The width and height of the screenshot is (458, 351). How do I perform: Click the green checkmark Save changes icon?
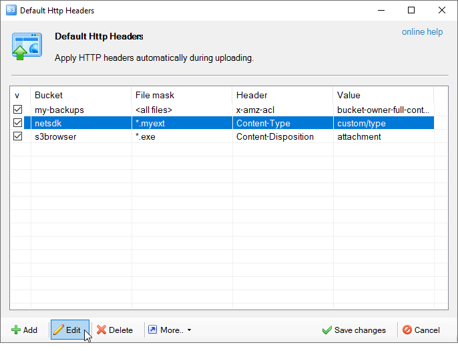click(x=327, y=330)
